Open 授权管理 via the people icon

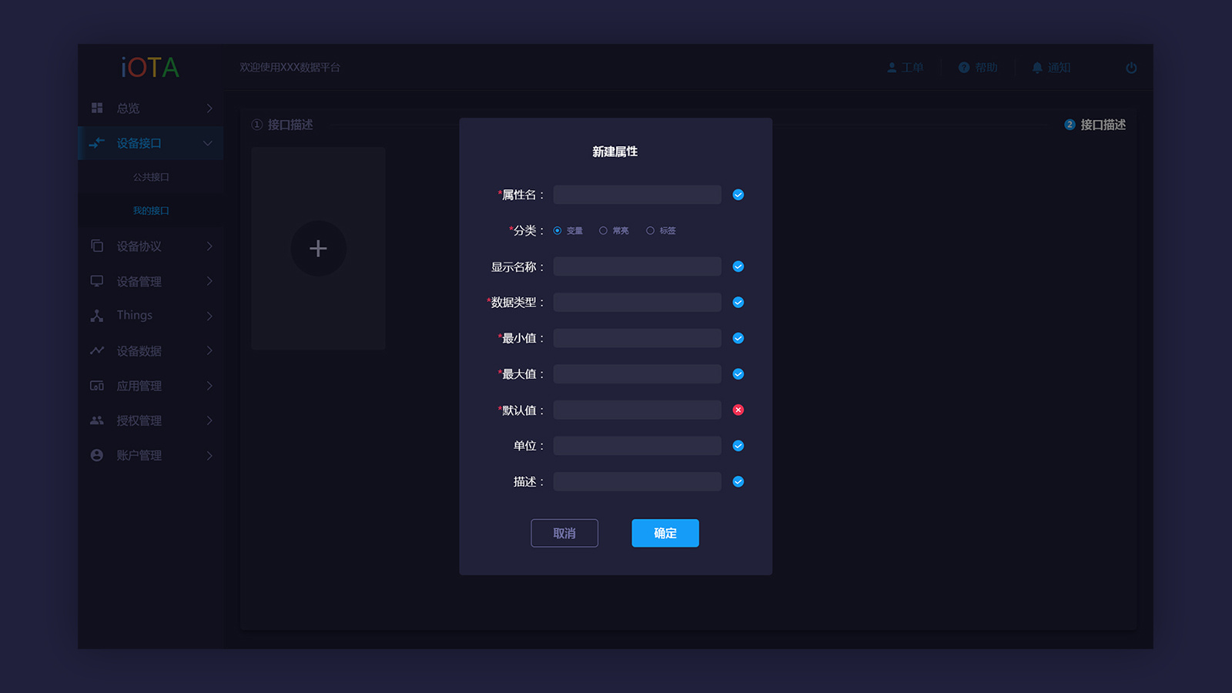tap(96, 420)
